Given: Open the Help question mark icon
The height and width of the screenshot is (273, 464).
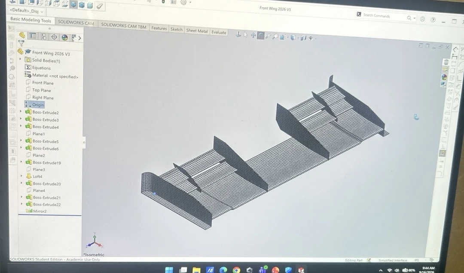Looking at the screenshot, I should 433,19.
